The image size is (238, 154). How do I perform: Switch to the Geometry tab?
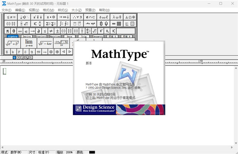(x=98, y=36)
